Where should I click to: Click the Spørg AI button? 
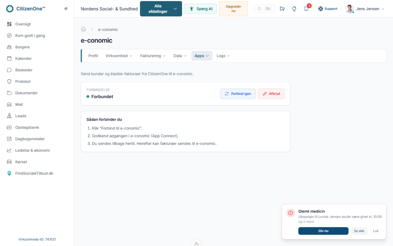(200, 9)
